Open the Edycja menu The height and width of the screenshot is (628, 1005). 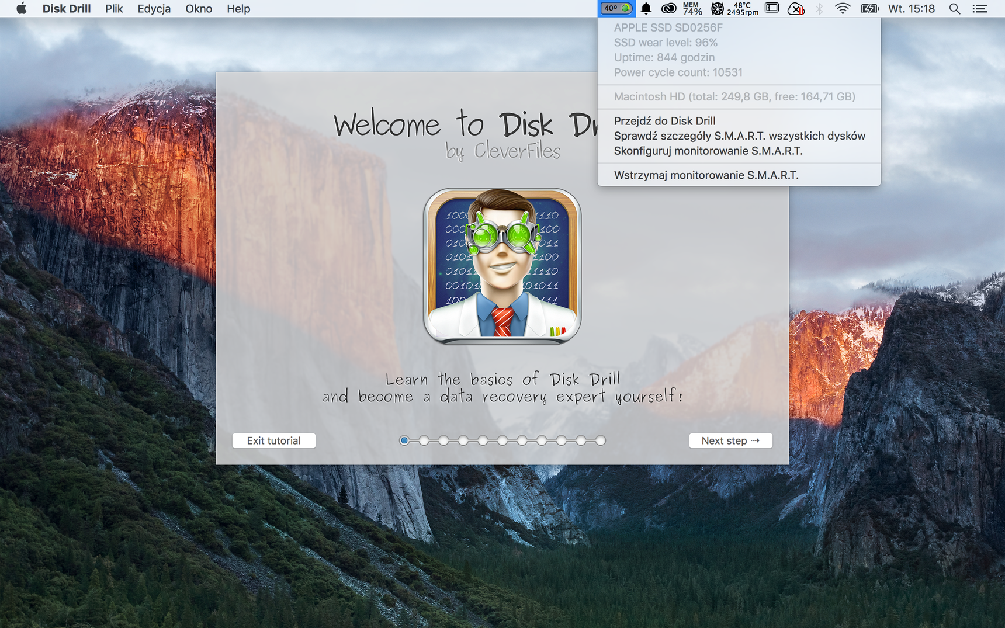(154, 8)
